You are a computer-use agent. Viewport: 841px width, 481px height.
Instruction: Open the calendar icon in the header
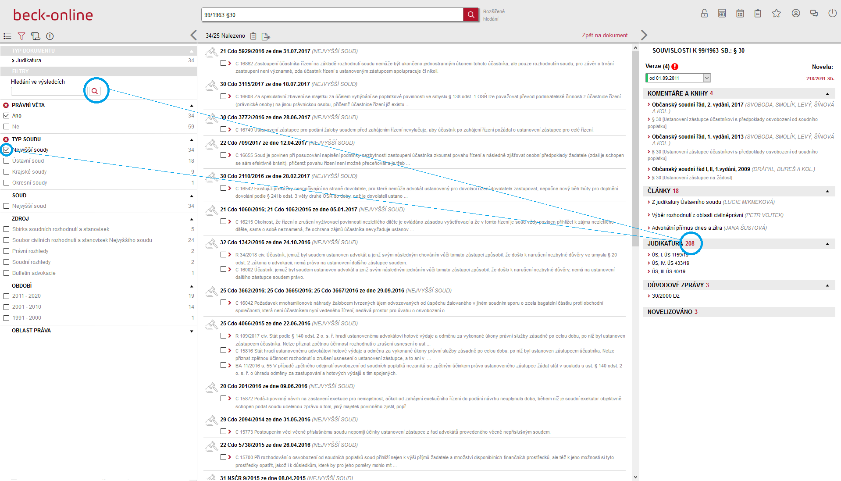coord(740,13)
